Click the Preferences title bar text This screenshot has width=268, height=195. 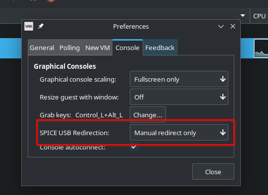(131, 26)
